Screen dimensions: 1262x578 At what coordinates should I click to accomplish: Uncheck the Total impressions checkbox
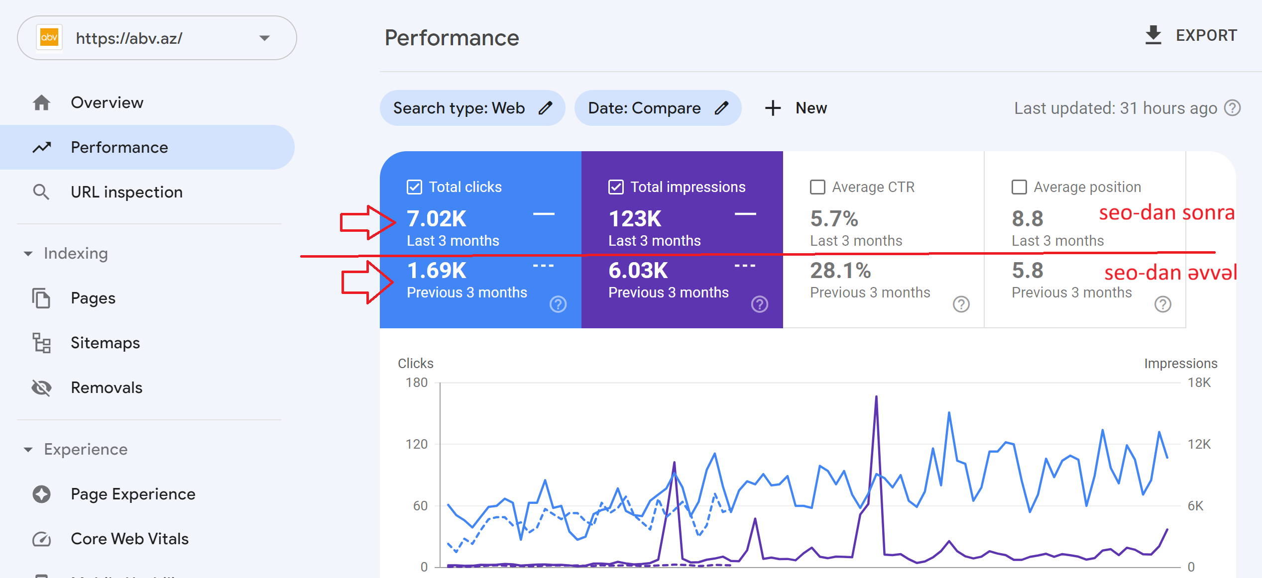pos(616,187)
